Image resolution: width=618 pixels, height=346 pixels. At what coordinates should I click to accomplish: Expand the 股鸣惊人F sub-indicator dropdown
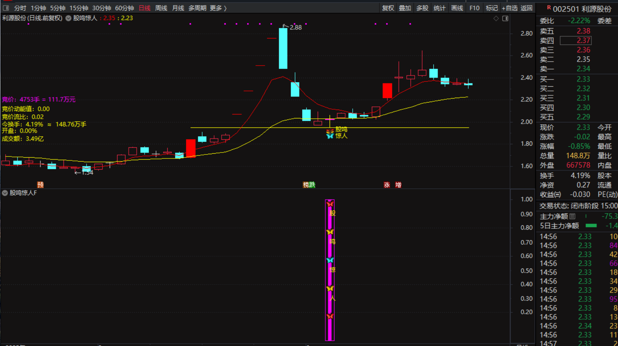click(5, 193)
